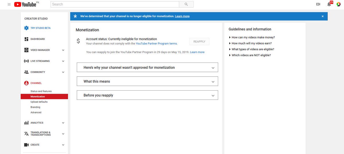Click the Dashboard grid icon
This screenshot has width=344, height=154.
click(26, 39)
